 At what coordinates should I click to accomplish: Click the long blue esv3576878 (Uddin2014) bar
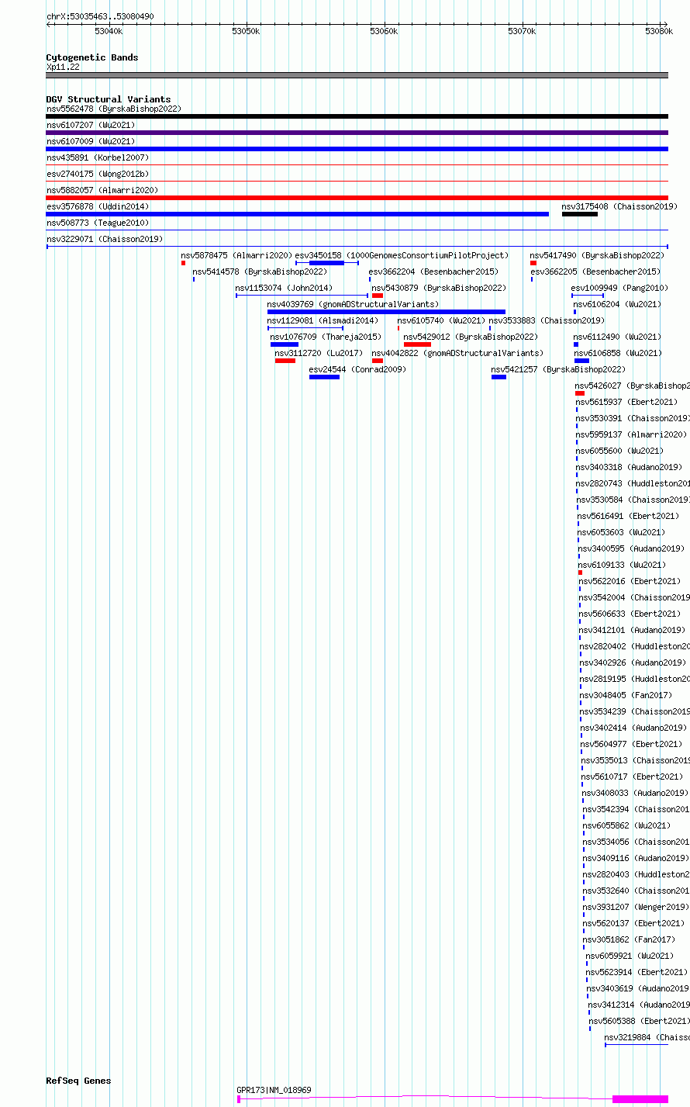point(298,214)
